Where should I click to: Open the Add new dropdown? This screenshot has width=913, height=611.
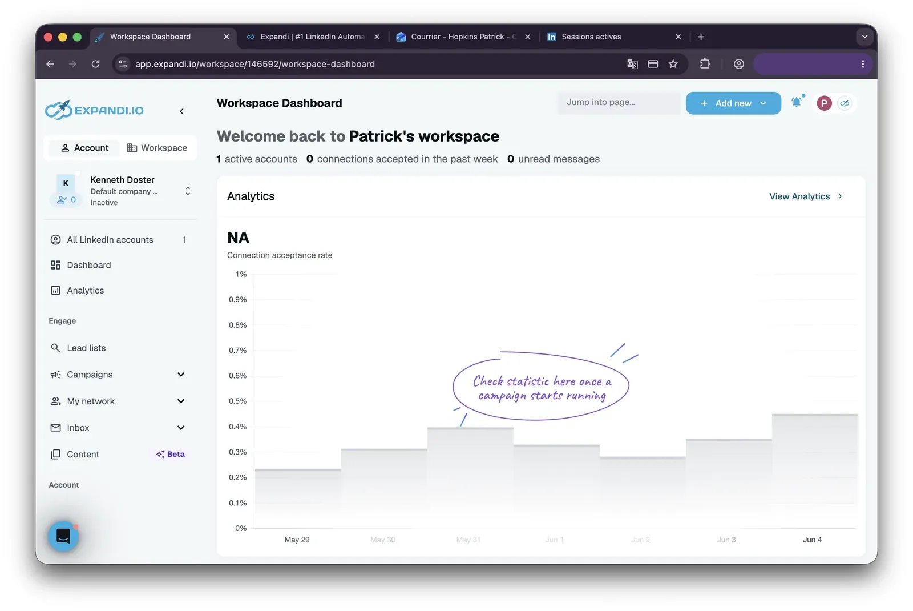[733, 103]
